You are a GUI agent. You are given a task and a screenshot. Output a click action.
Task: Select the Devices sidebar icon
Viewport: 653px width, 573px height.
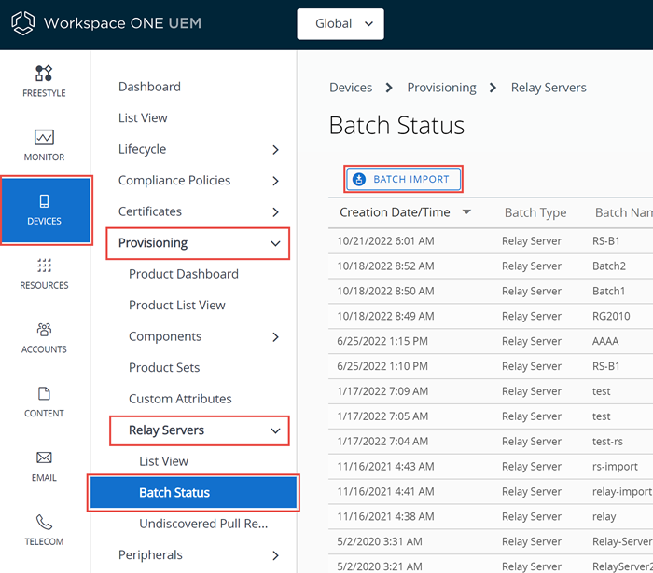coord(44,201)
